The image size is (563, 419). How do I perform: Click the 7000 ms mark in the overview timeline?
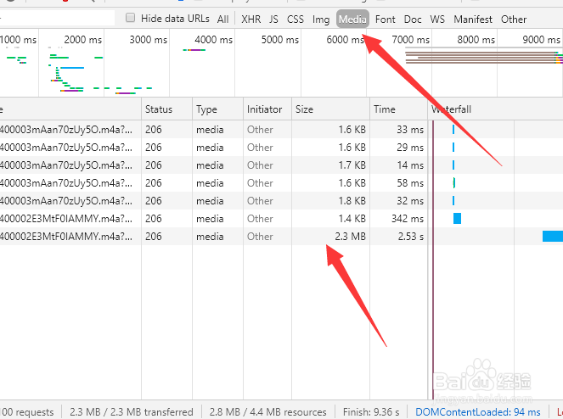[410, 40]
